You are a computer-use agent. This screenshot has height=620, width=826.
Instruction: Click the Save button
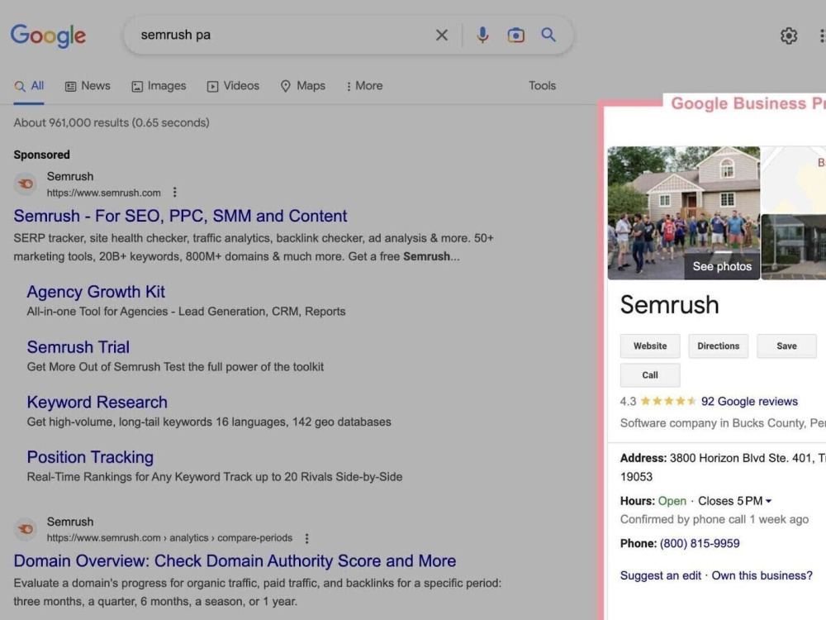click(x=786, y=346)
